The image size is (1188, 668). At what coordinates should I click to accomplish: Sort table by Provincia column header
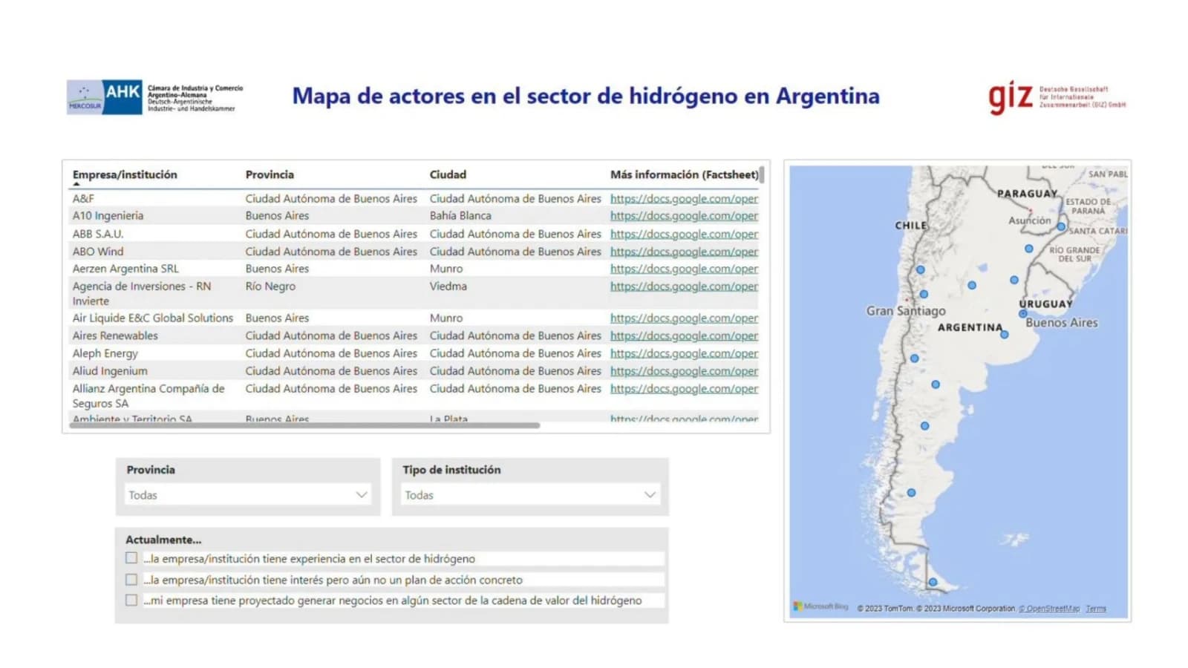pyautogui.click(x=270, y=174)
